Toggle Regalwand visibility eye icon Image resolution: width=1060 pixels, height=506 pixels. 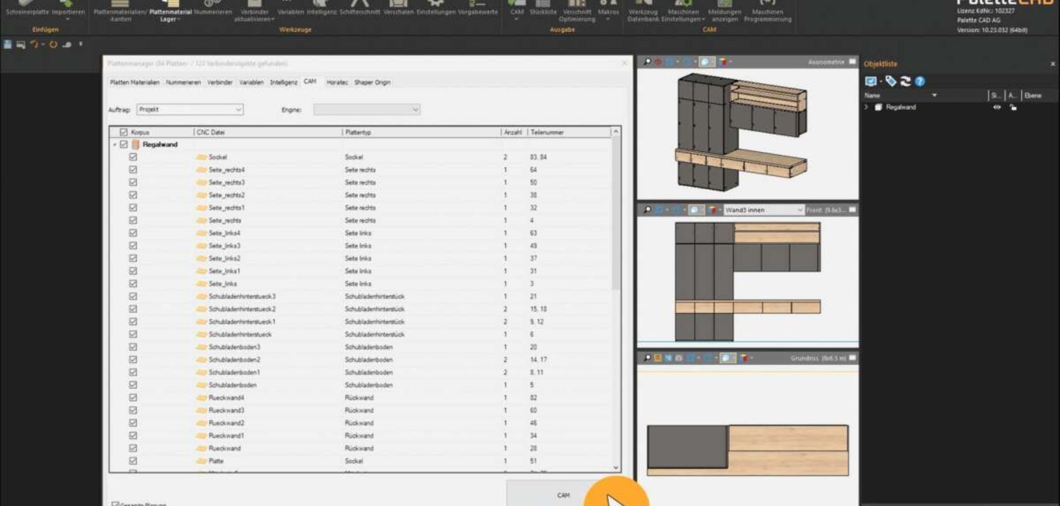point(997,107)
